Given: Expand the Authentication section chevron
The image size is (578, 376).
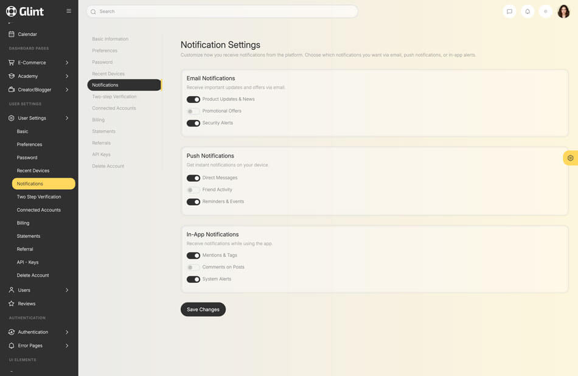Looking at the screenshot, I should 67,332.
